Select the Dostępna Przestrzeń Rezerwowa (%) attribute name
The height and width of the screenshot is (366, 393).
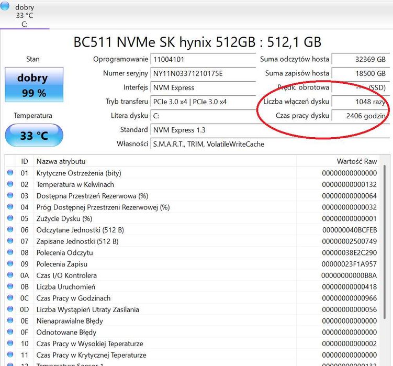click(x=92, y=196)
